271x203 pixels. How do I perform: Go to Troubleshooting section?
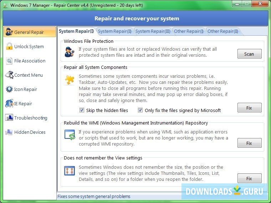pyautogui.click(x=31, y=118)
